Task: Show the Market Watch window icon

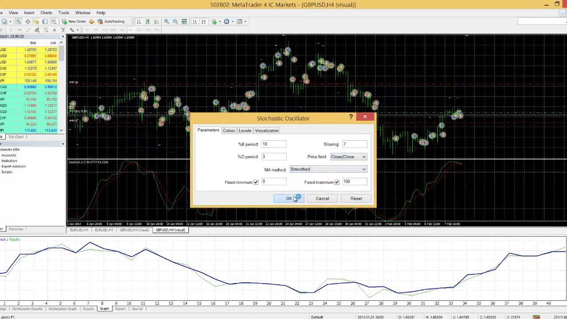Action: coord(19,21)
